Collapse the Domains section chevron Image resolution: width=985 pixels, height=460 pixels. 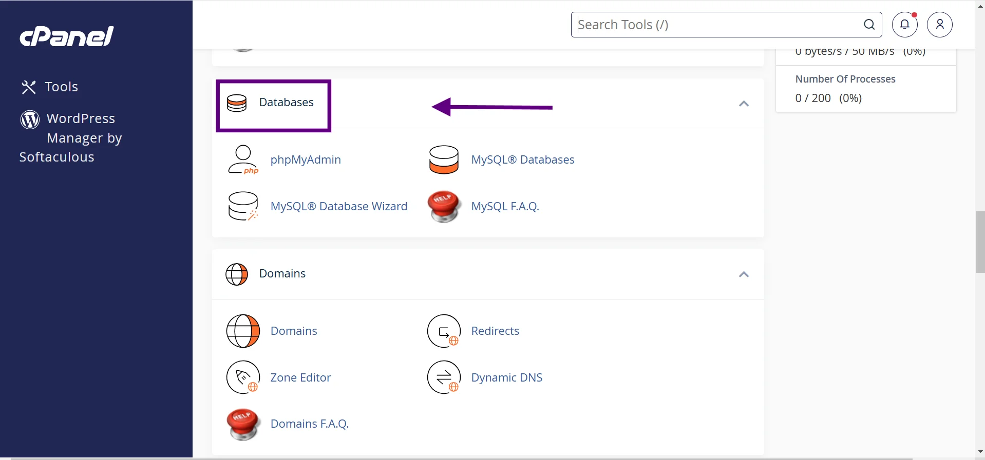point(744,274)
